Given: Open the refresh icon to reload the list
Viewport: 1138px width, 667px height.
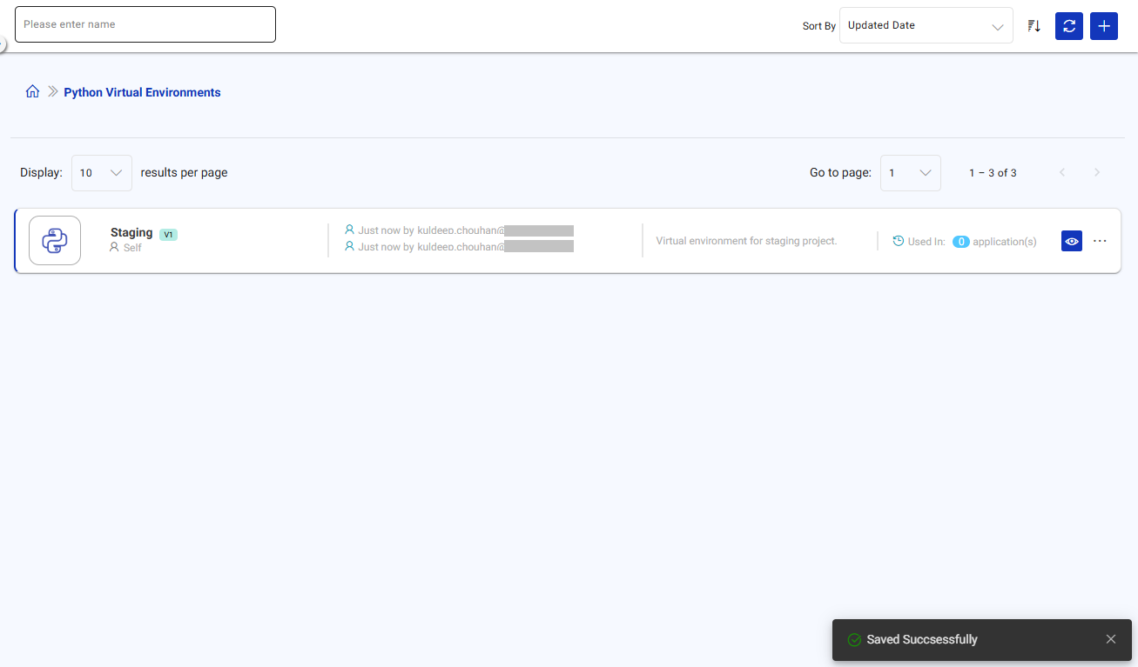Looking at the screenshot, I should 1068,25.
